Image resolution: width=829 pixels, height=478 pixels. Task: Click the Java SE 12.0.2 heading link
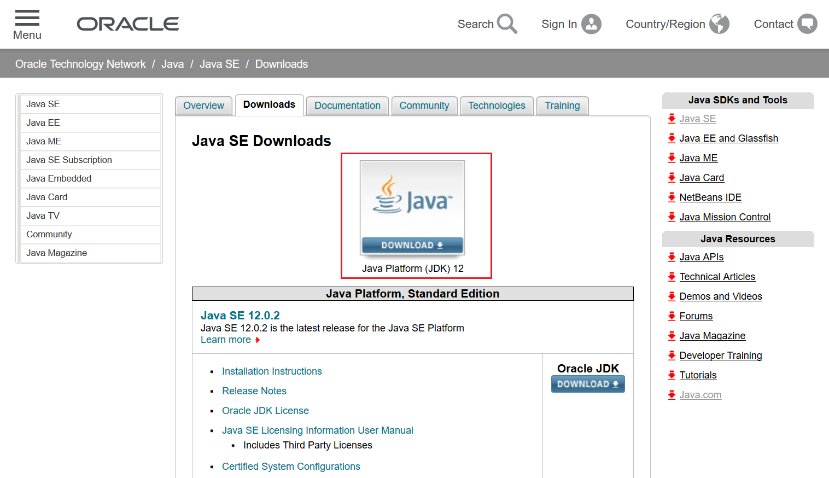point(240,316)
